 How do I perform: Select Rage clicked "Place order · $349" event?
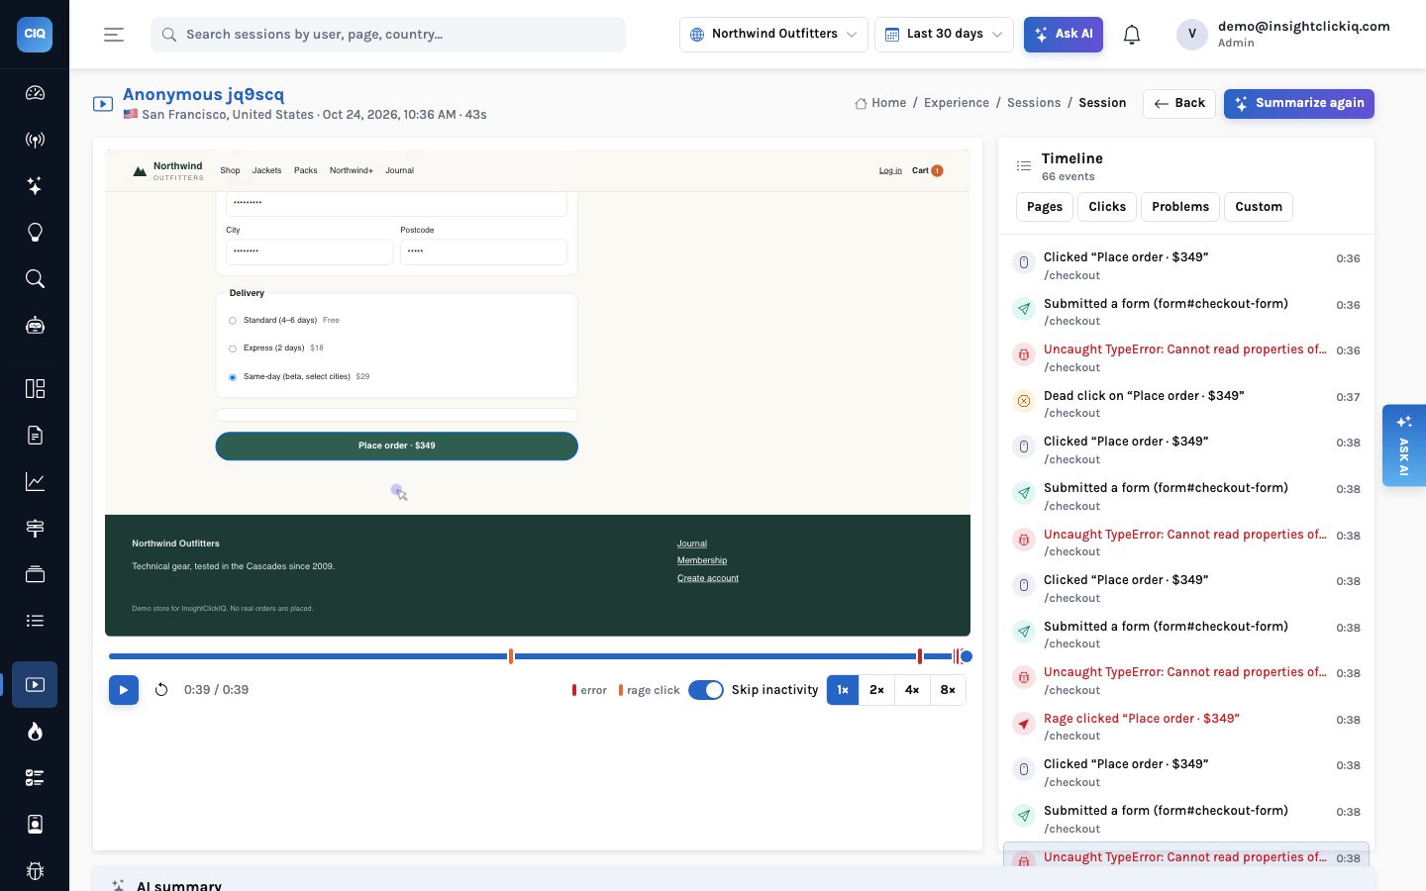(x=1186, y=726)
